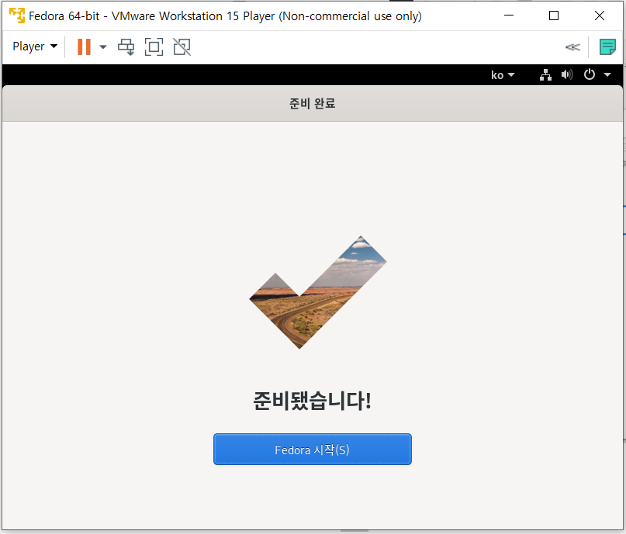Screen dimensions: 626x534
Task: Click the Fedora 시작(S) button
Action: click(312, 450)
